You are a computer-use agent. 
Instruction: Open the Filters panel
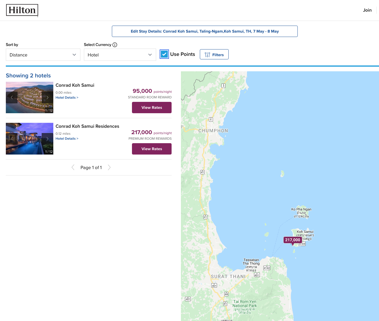[x=214, y=54]
